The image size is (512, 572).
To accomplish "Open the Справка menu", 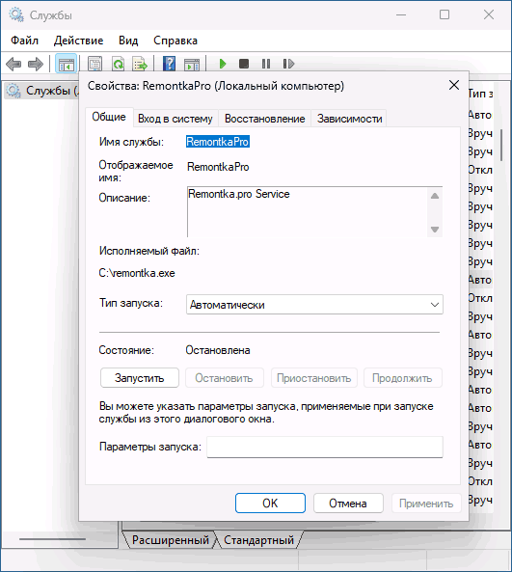I will (175, 41).
